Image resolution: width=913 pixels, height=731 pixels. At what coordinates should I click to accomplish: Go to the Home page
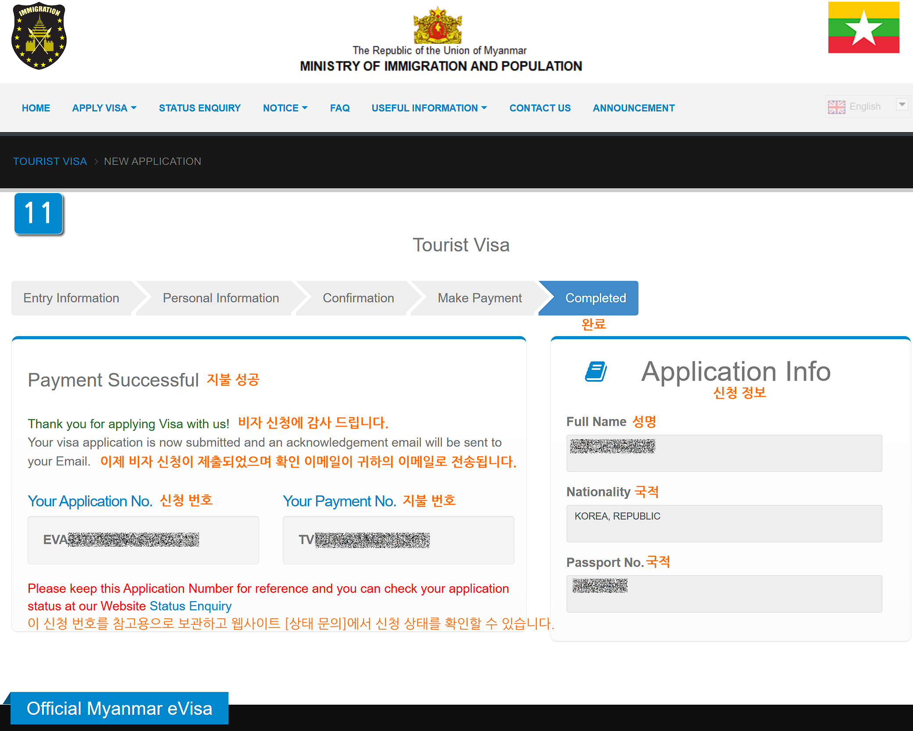coord(36,108)
